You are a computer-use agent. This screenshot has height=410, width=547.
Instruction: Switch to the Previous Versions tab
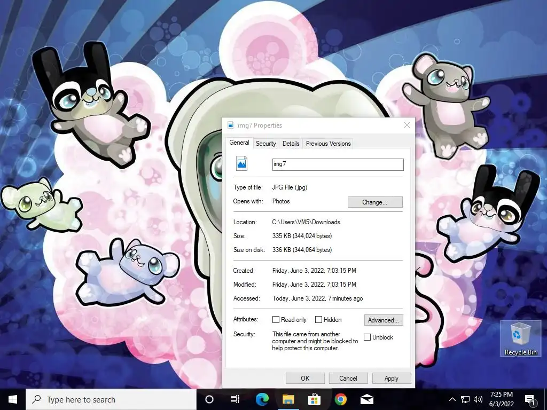[329, 144]
